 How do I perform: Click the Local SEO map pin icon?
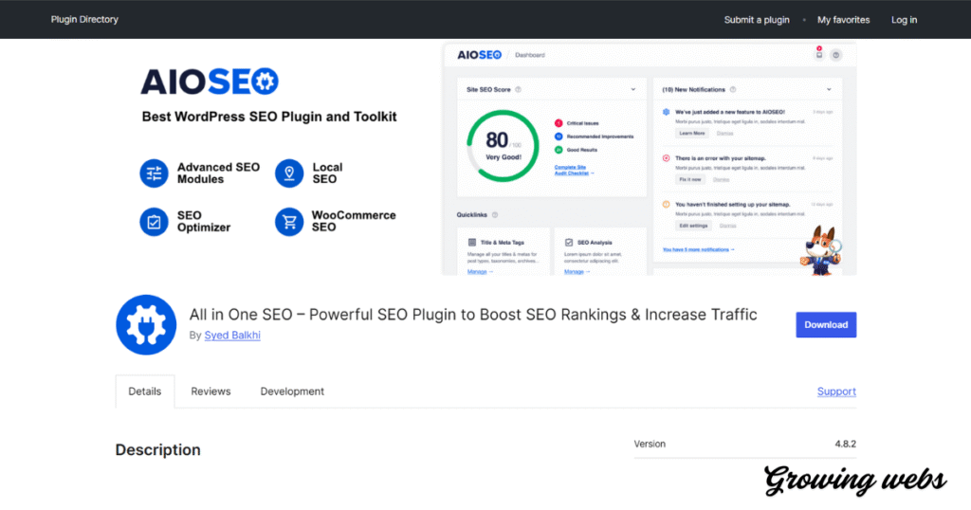click(x=289, y=173)
